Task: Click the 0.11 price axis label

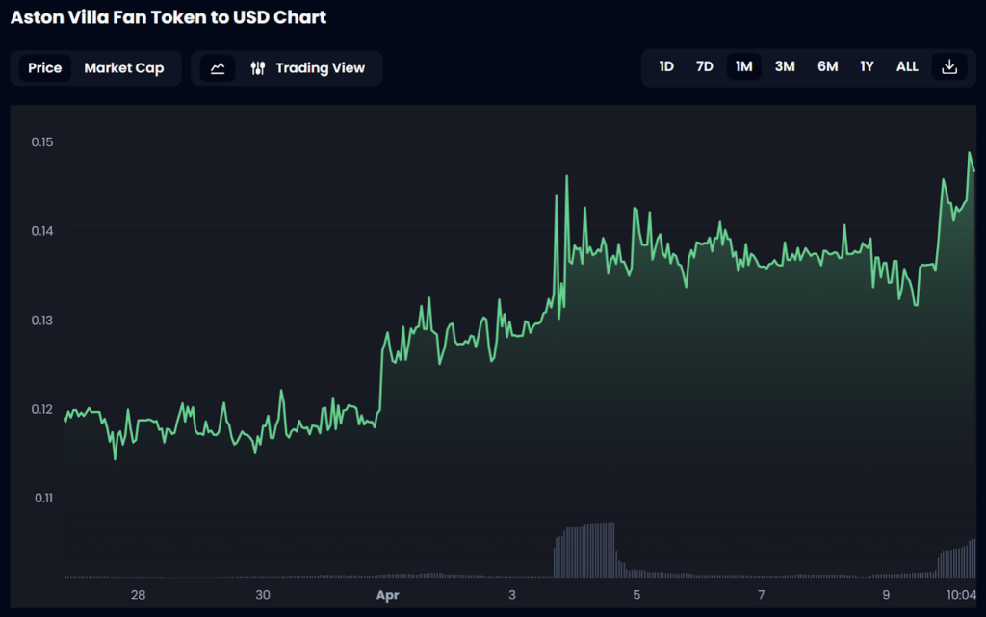Action: point(41,498)
